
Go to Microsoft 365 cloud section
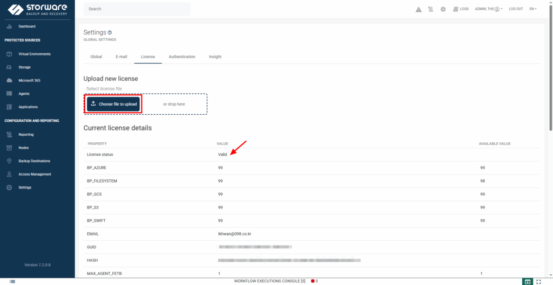coord(29,80)
